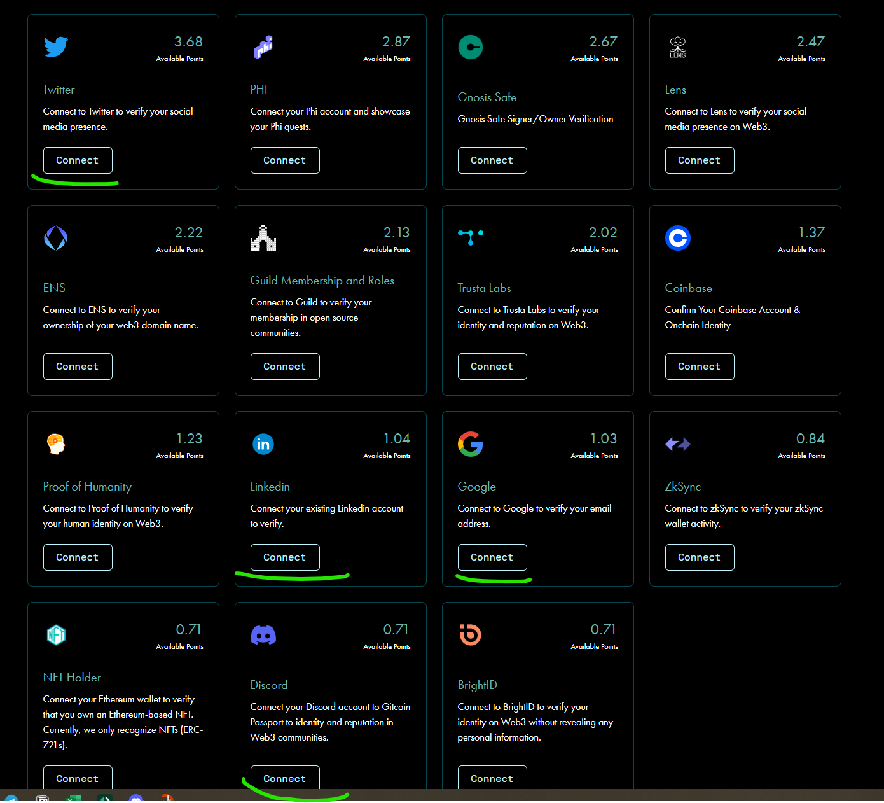Click the NFT Holder hexagon icon

56,635
